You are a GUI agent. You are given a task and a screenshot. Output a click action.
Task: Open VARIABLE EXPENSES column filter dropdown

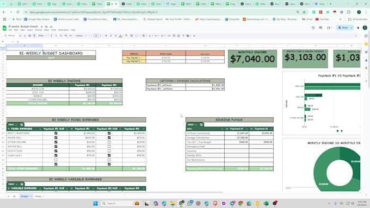click(x=40, y=188)
